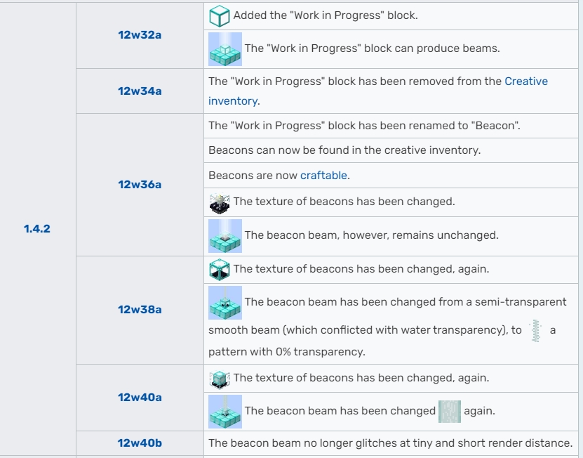
Task: Open the 1.4.2 version link
Action: coord(37,229)
